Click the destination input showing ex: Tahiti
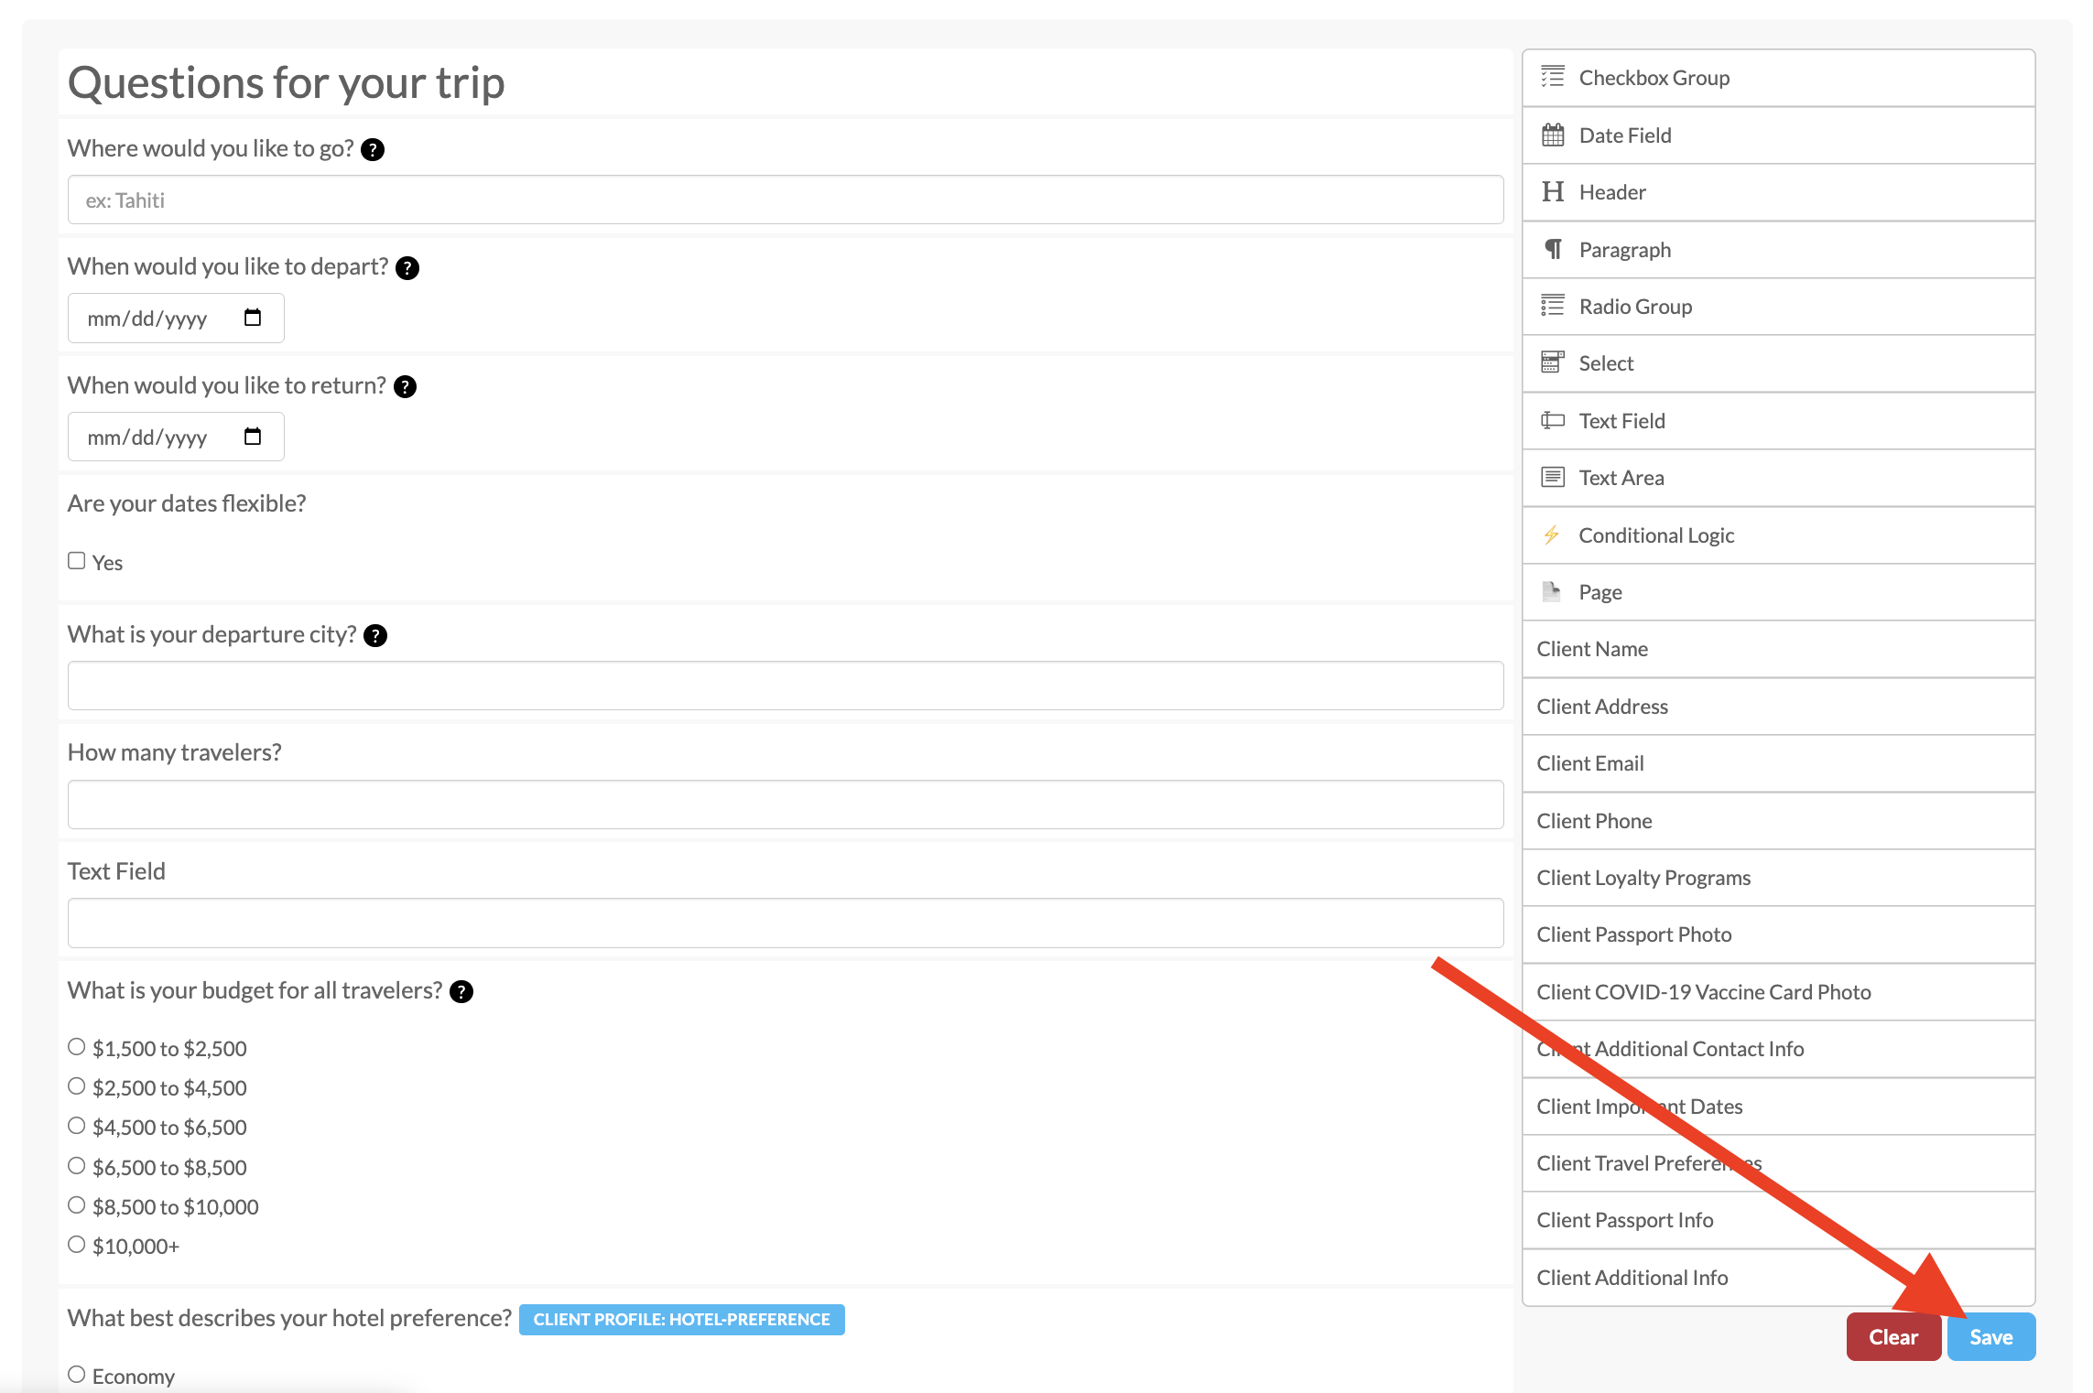The image size is (2093, 1393). tap(785, 200)
